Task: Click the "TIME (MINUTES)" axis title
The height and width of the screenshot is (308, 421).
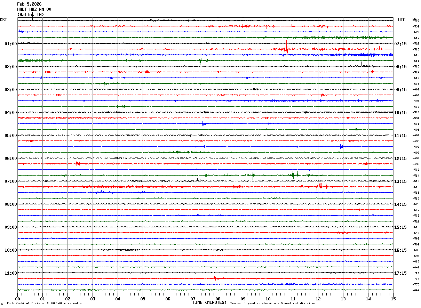Action: coord(209,302)
